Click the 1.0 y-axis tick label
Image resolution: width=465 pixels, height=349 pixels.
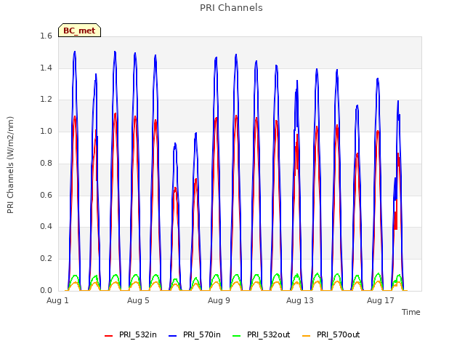coord(46,131)
